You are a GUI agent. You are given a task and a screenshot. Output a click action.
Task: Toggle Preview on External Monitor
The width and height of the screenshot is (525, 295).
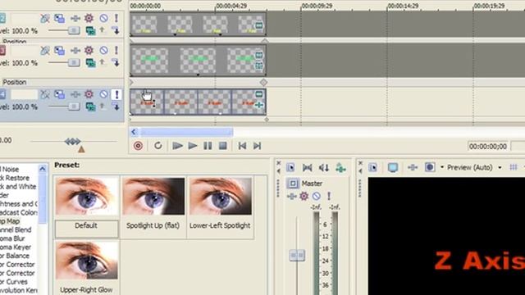click(393, 167)
